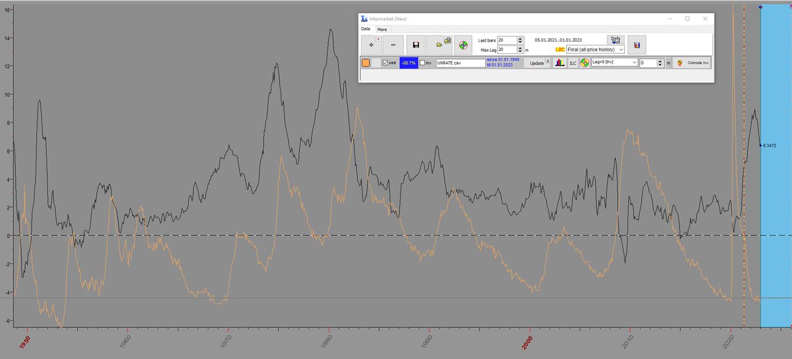Click the histogram bars icon in the UNRATE row
This screenshot has width=792, height=359.
[560, 63]
